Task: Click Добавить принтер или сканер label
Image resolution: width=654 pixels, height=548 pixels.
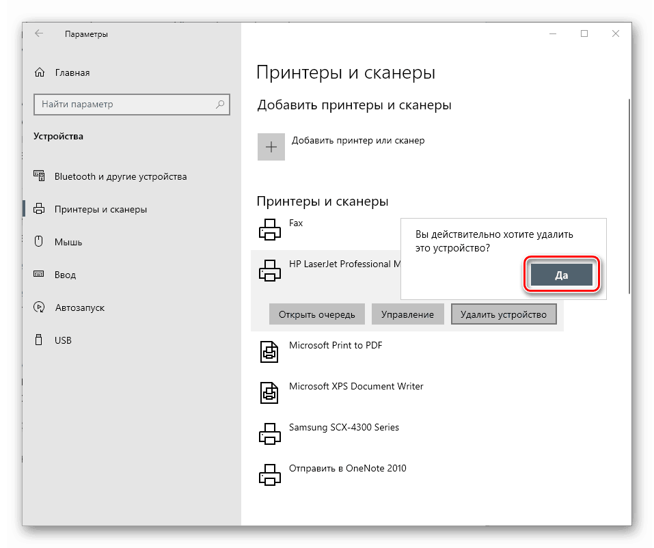Action: (x=358, y=141)
